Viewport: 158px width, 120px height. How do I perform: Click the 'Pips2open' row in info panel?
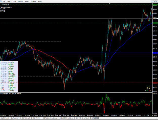8,87
